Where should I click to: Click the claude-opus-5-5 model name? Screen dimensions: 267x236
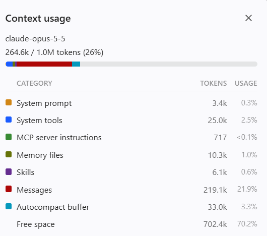[x=35, y=39]
